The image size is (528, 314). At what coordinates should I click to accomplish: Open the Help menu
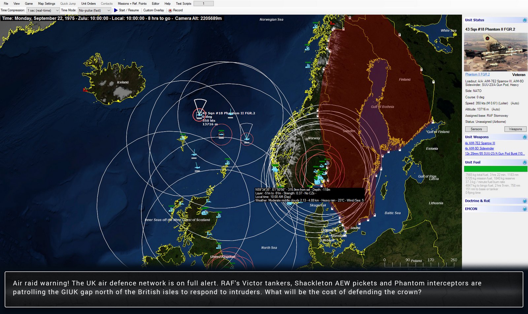click(x=168, y=4)
